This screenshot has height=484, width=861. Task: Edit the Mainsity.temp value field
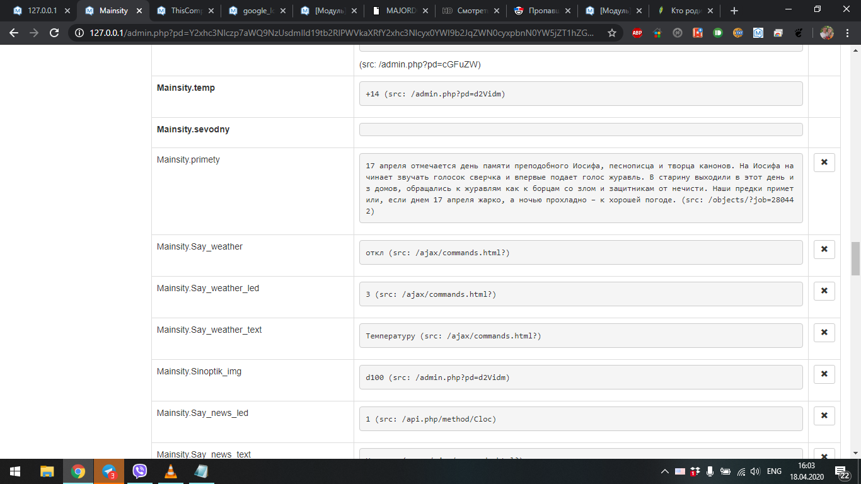[x=580, y=94]
